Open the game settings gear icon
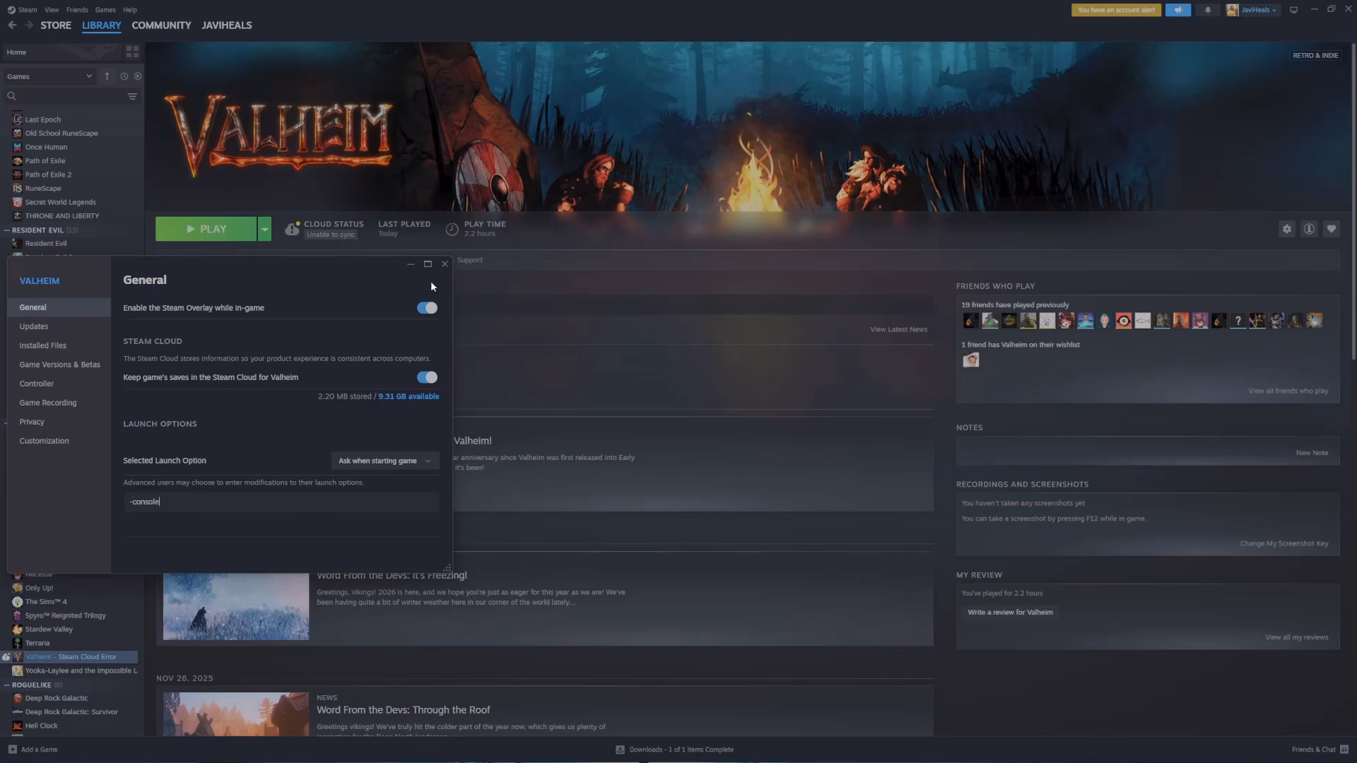The width and height of the screenshot is (1357, 763). pyautogui.click(x=1286, y=229)
